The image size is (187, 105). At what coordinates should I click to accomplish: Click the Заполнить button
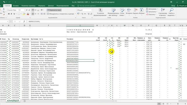(x=151, y=12)
